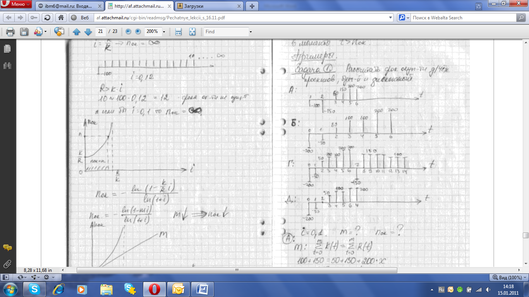529x297 pixels.
Task: Fit PDF page to window width
Action: [x=179, y=32]
